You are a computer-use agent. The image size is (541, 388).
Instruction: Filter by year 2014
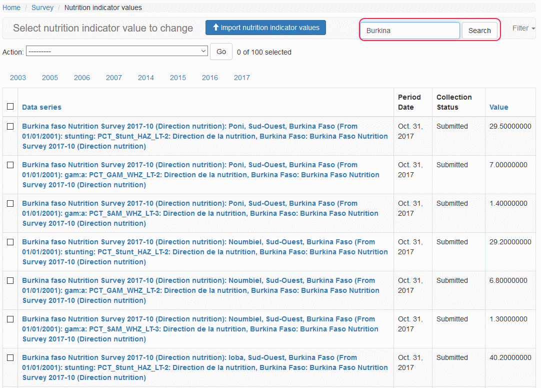(x=146, y=78)
